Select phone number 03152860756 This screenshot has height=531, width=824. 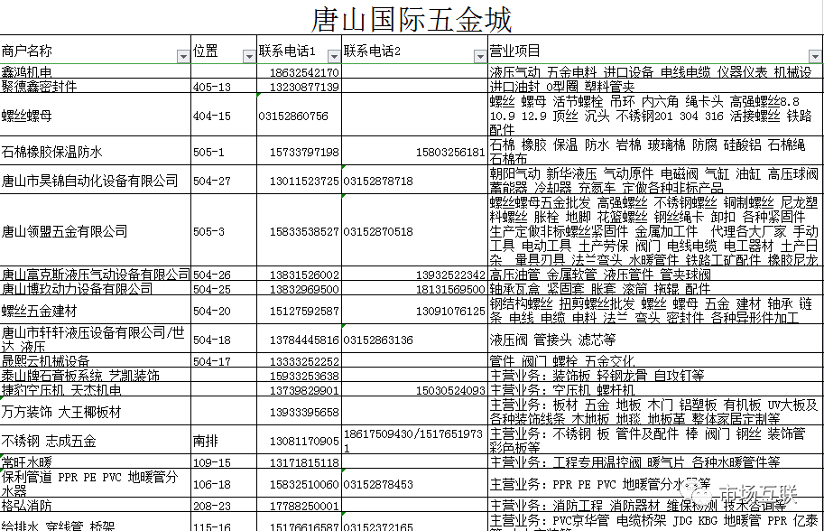(299, 115)
